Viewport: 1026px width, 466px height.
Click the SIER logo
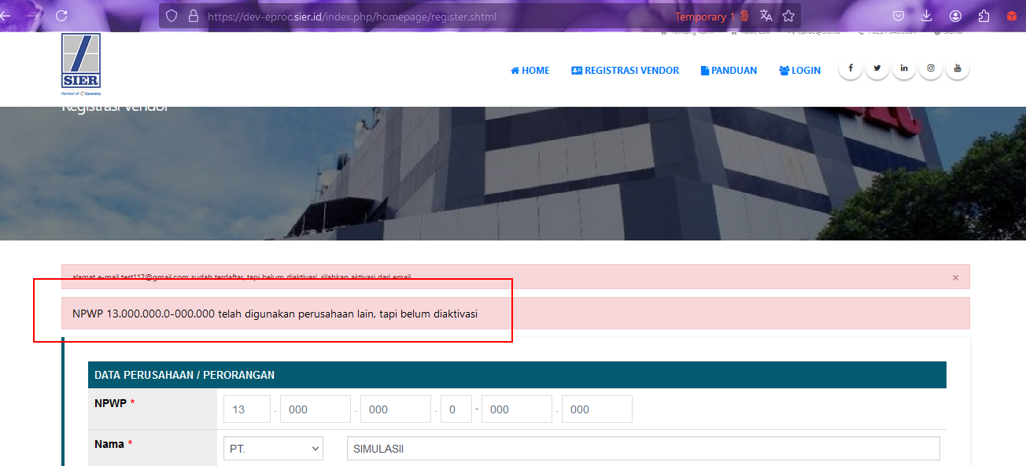[x=81, y=63]
